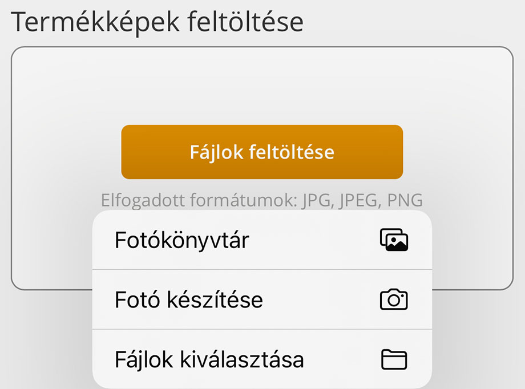Screen dimensions: 525x389
Task: Pick photos via the image gallery icon
Action: point(394,240)
